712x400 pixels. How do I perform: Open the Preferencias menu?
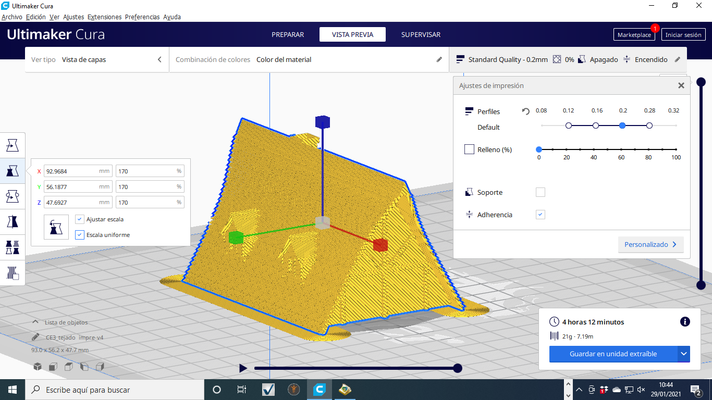tap(142, 17)
